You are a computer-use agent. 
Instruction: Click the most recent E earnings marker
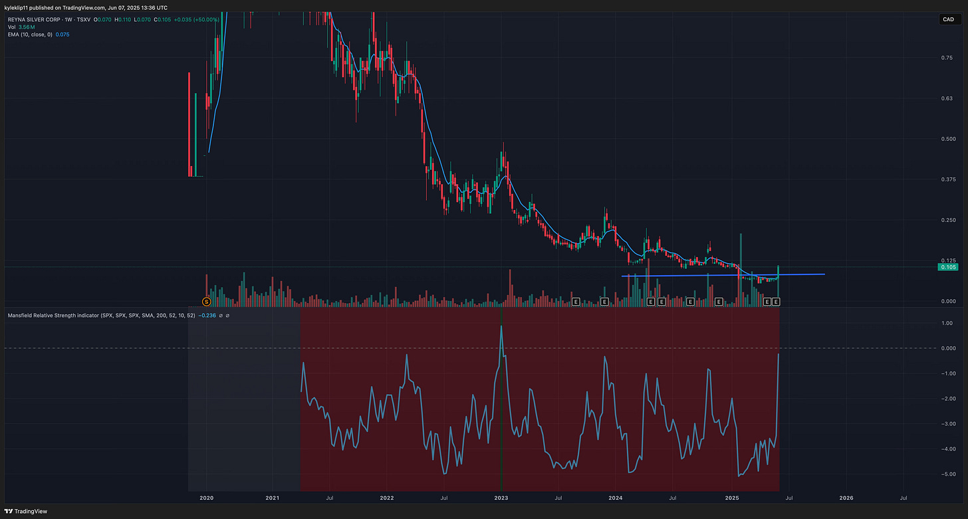click(776, 302)
